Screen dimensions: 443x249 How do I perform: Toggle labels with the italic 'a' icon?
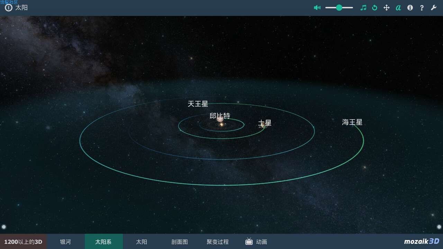tap(398, 8)
